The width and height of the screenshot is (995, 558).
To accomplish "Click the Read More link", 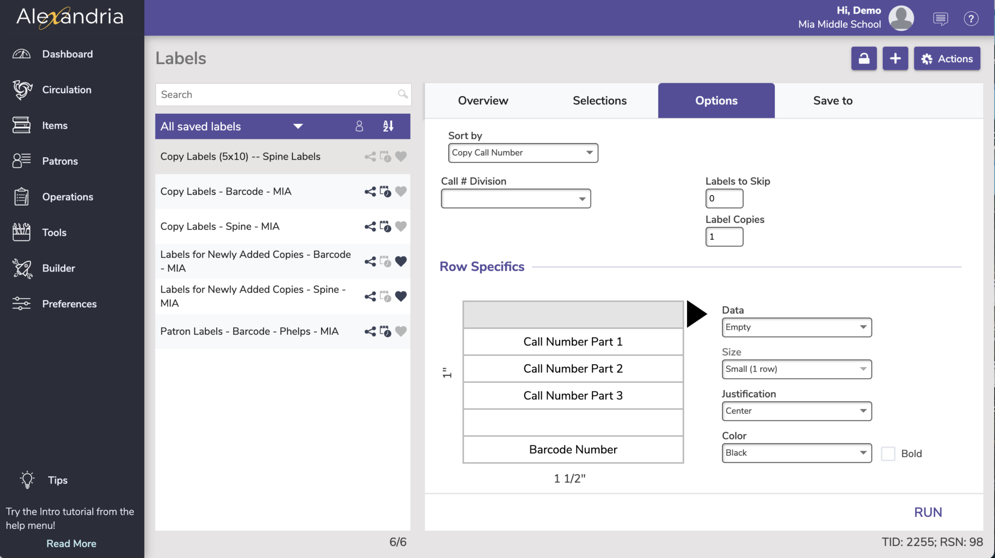I will (x=71, y=543).
